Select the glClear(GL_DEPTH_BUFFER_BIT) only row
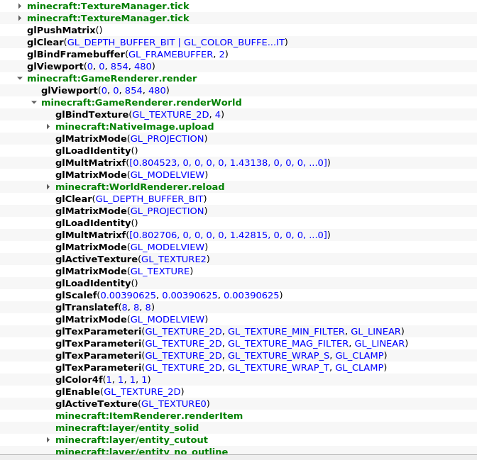The image size is (477, 460). coord(238,198)
